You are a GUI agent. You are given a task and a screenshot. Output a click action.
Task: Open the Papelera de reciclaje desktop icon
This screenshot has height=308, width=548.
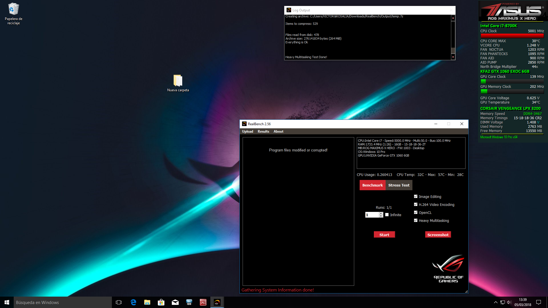tap(13, 14)
